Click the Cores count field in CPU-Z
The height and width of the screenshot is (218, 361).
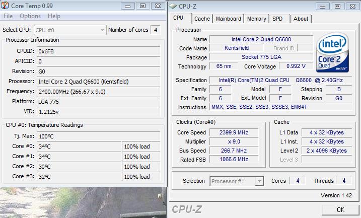point(298,181)
